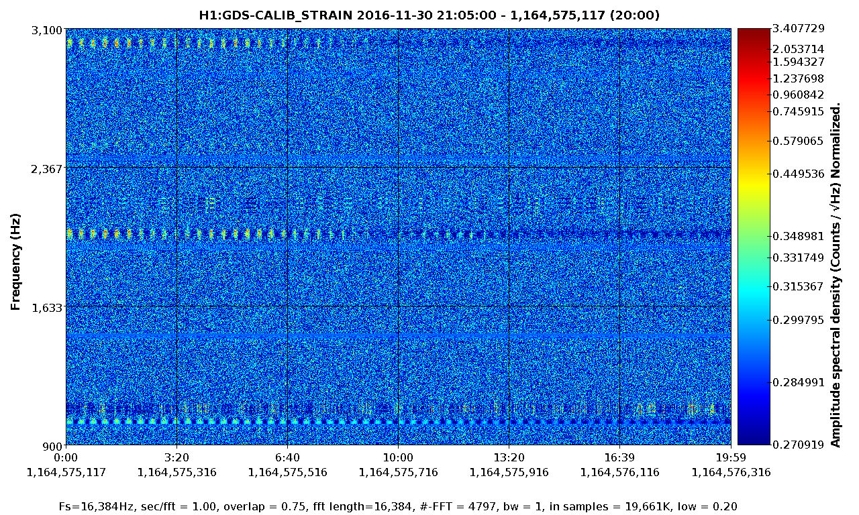Screen dimensions: 859x515
Task: Click the colorbar value 1.594327
Action: tap(798, 62)
